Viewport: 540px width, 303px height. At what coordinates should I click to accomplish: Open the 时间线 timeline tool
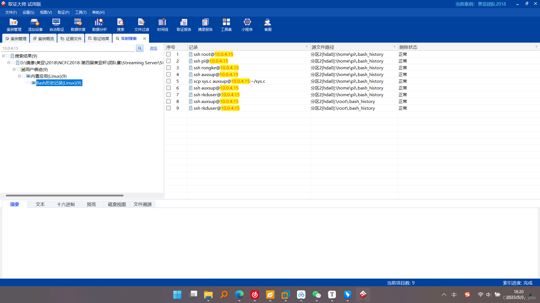pyautogui.click(x=163, y=25)
